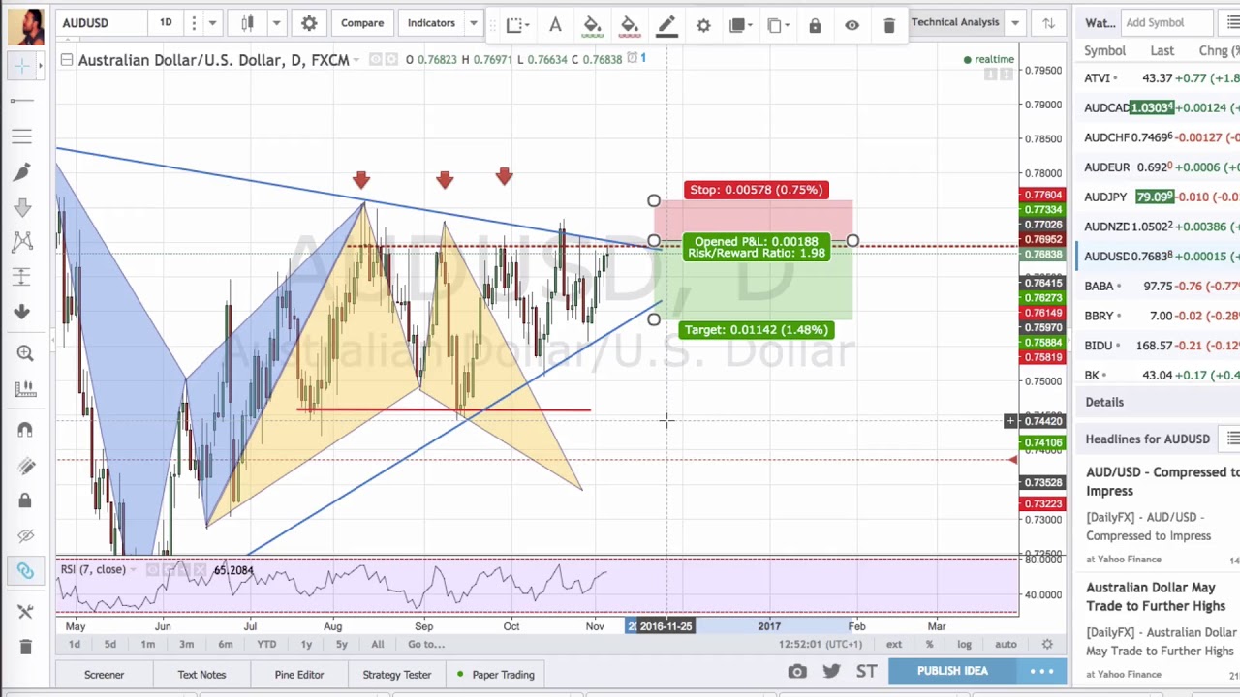Toggle lock all drawing tools in sidebar

pos(25,500)
